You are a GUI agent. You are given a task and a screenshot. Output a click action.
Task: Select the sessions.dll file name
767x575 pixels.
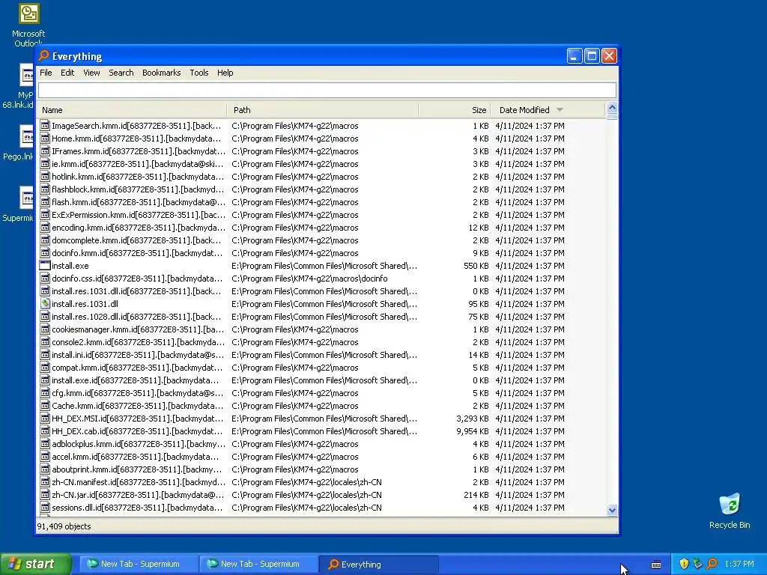click(137, 508)
